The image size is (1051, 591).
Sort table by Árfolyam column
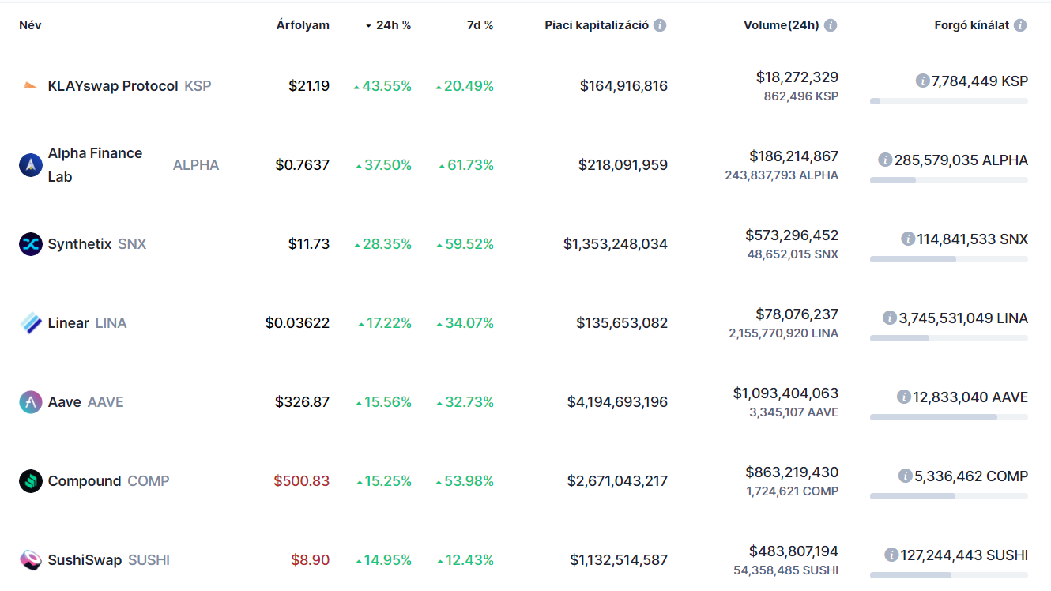(x=303, y=25)
